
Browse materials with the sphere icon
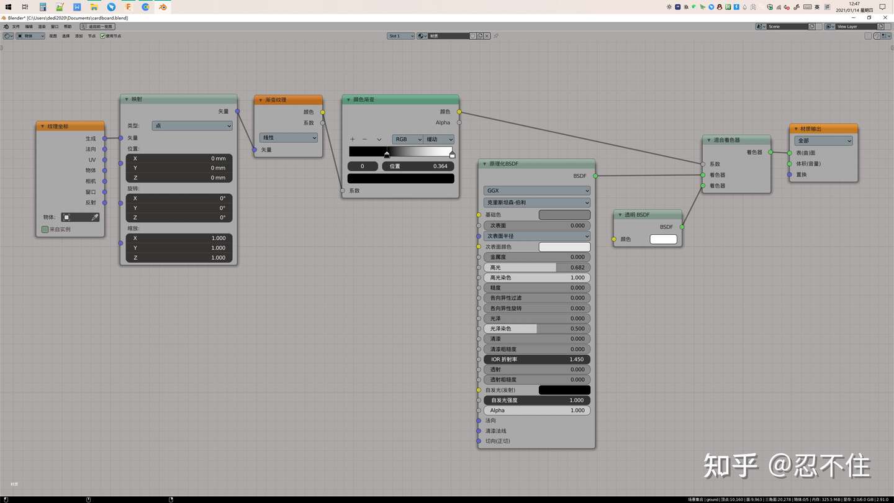[x=422, y=36]
